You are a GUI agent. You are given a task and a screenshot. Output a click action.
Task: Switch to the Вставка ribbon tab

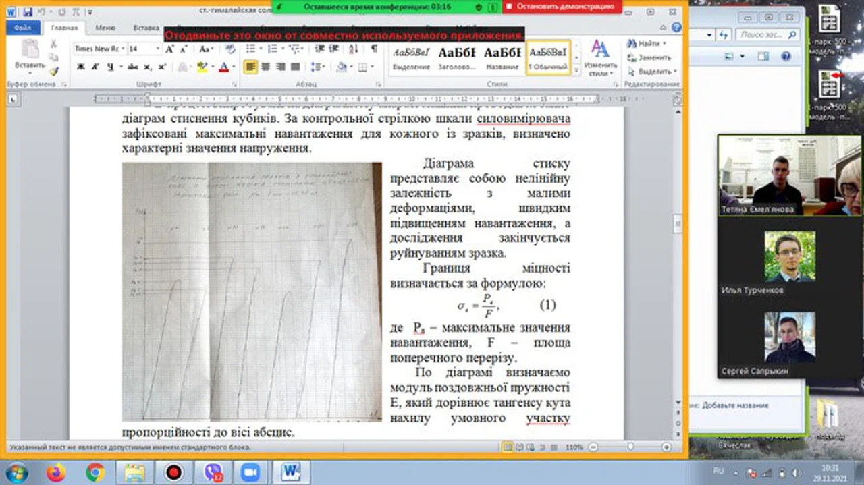pos(146,28)
